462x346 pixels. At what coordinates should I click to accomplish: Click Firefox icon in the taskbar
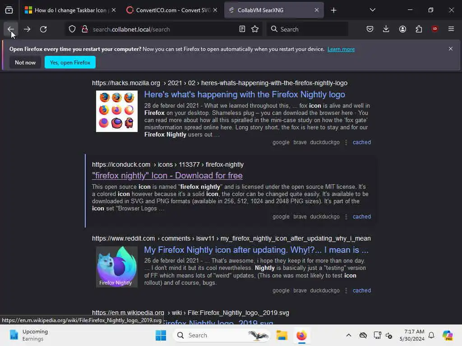[301, 335]
